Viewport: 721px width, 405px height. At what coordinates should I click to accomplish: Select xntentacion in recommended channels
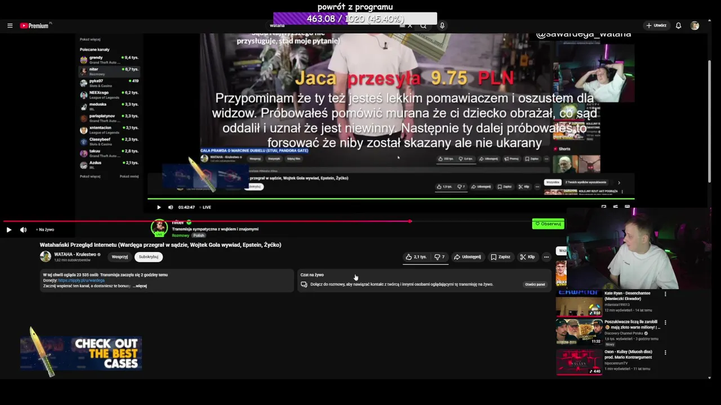point(109,130)
